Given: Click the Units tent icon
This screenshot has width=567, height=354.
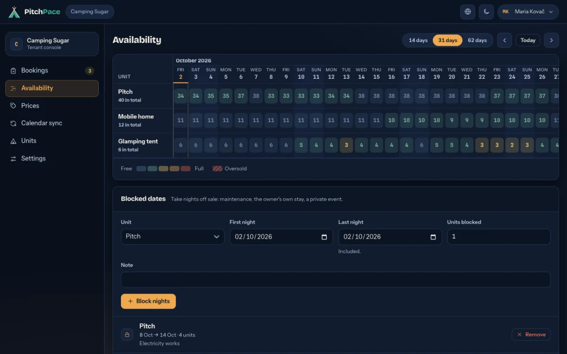Looking at the screenshot, I should [x=13, y=141].
